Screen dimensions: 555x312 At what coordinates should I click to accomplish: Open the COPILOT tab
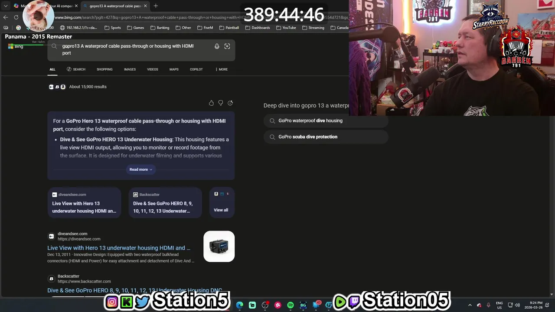[196, 69]
